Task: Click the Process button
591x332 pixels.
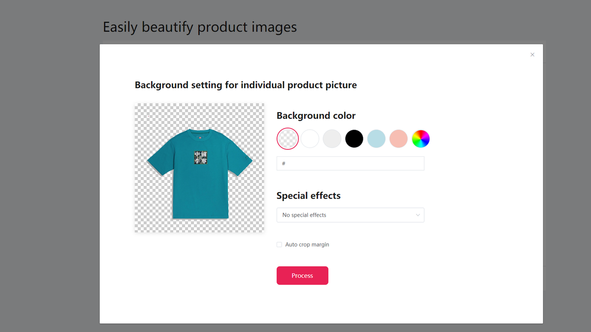Action: [302, 275]
